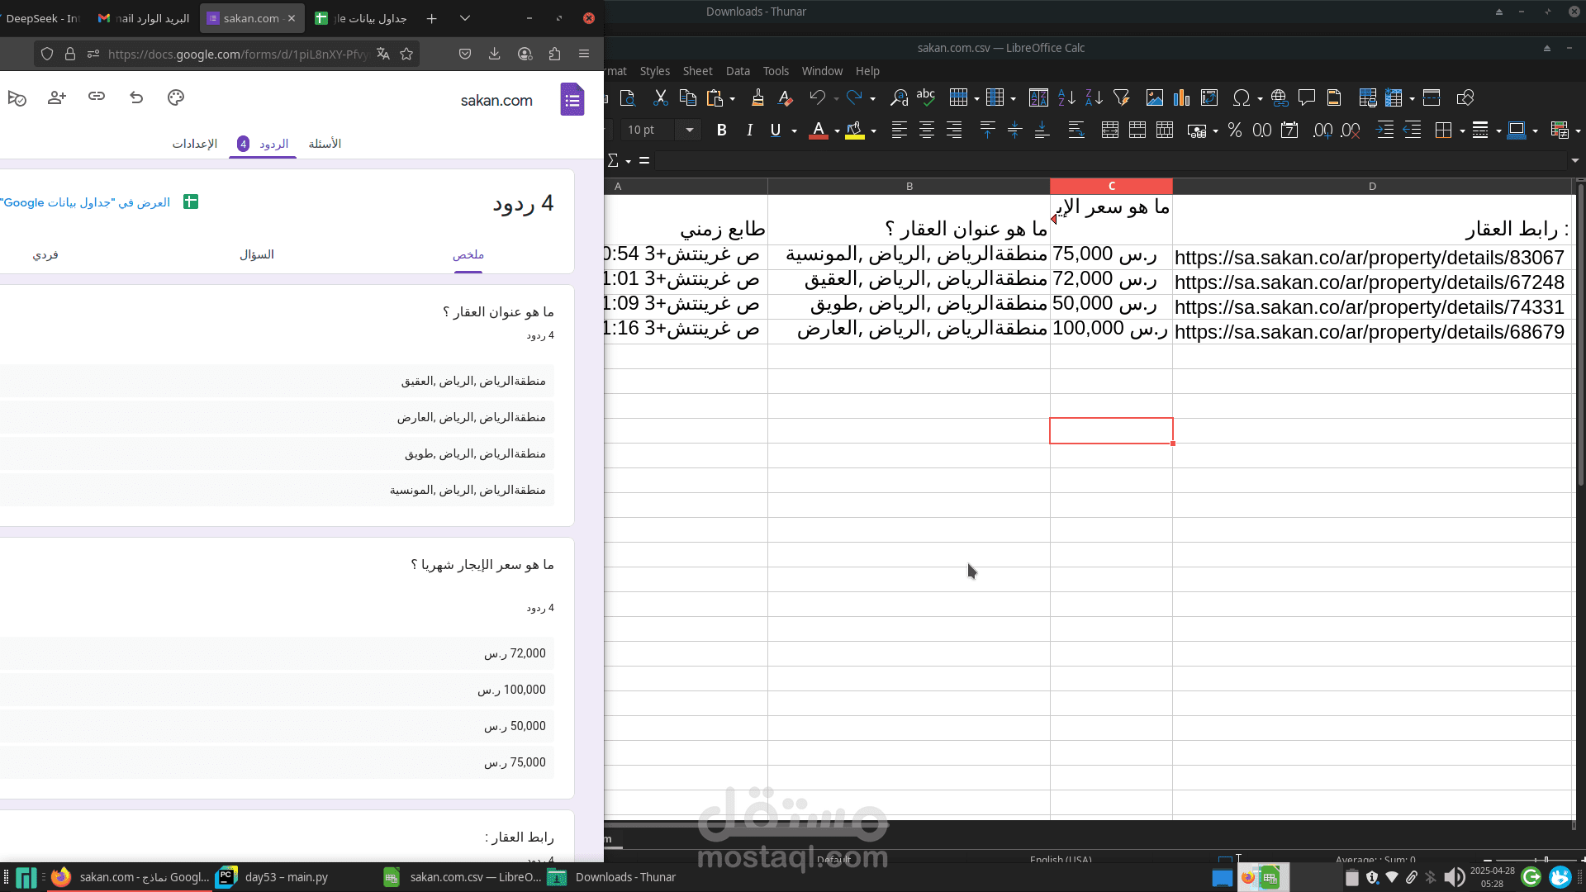
Task: Click the Insert Chart bar icon
Action: point(1182,98)
